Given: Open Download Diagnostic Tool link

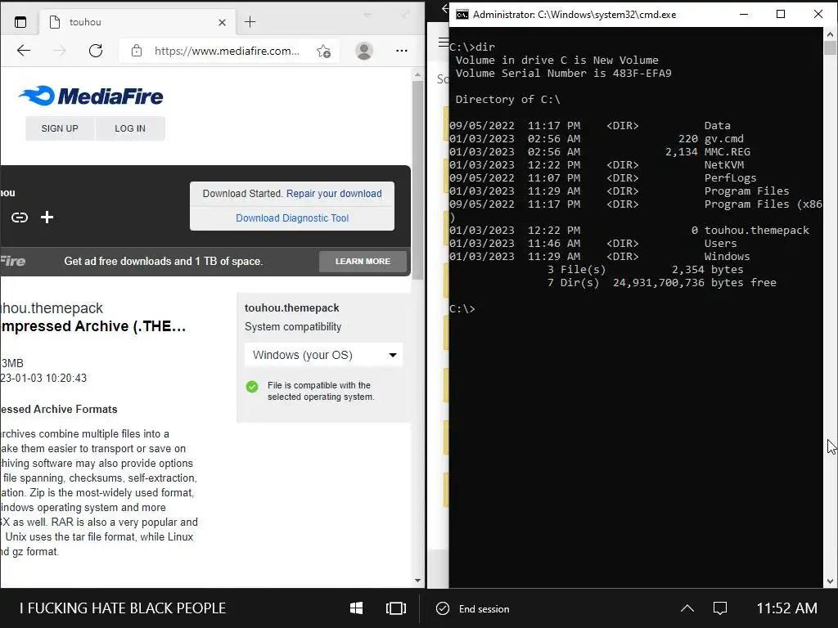Looking at the screenshot, I should 292,218.
